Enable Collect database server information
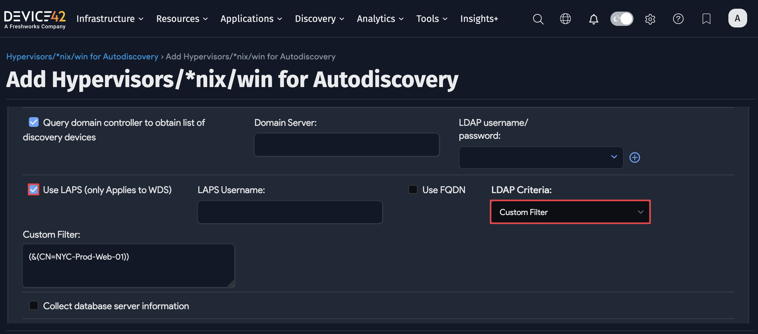 (x=34, y=306)
